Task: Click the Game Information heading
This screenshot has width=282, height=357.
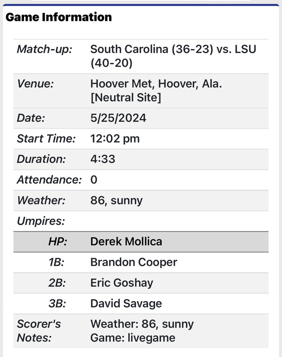Action: 58,17
